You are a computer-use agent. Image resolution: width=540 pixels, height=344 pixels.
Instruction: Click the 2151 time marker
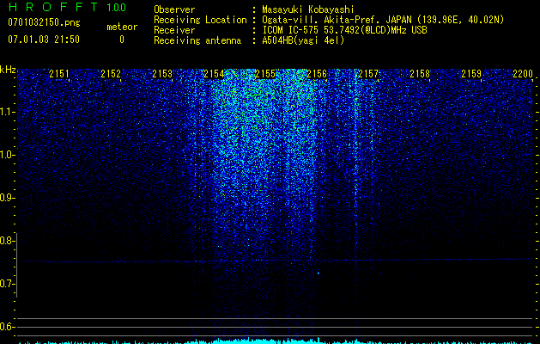[59, 73]
